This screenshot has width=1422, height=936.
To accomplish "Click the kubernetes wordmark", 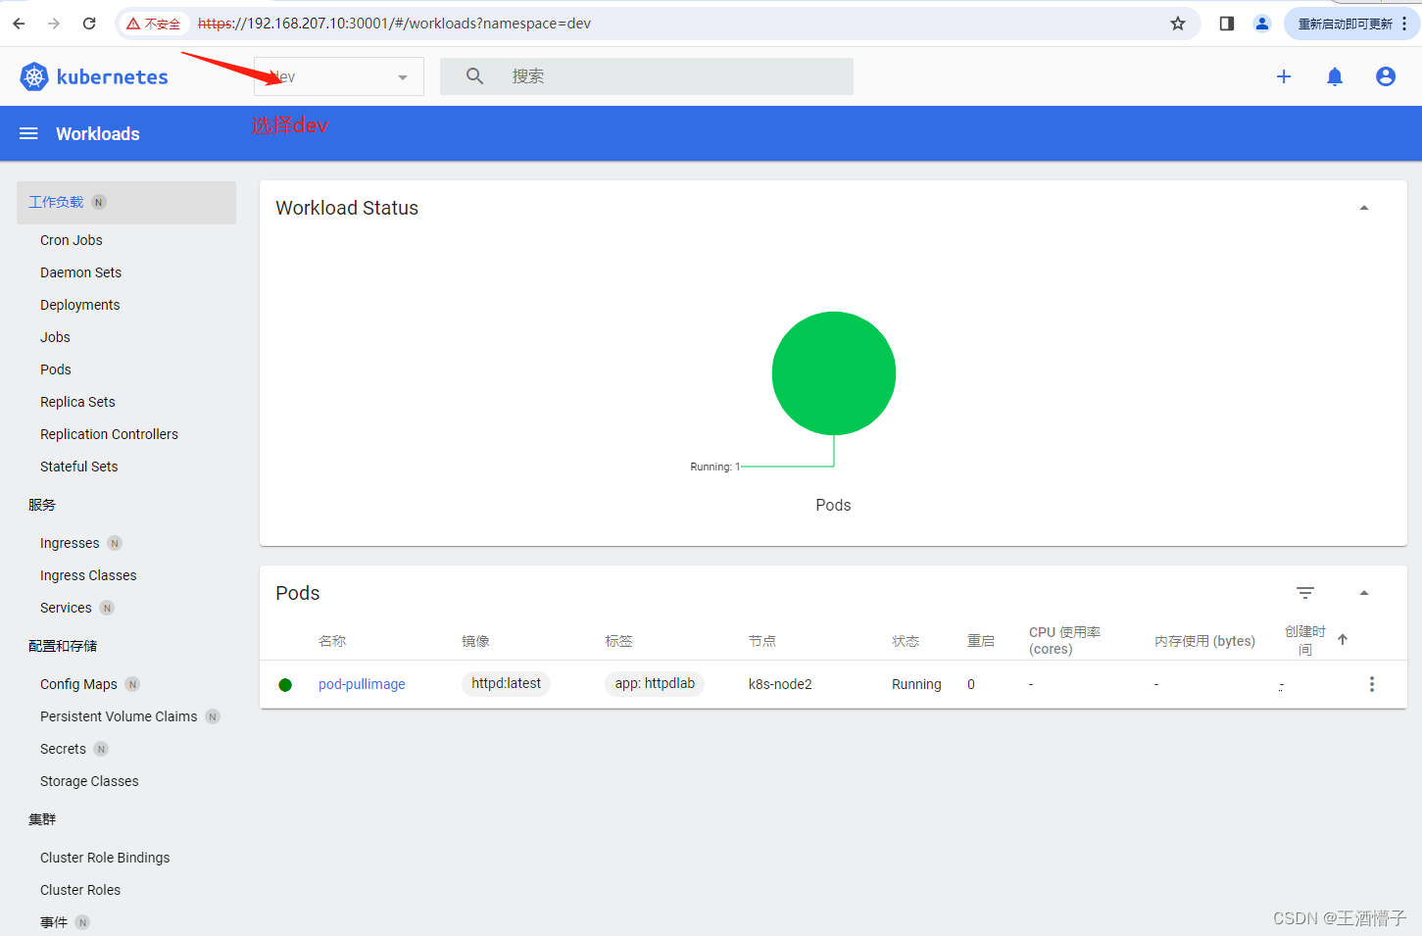I will (x=113, y=76).
